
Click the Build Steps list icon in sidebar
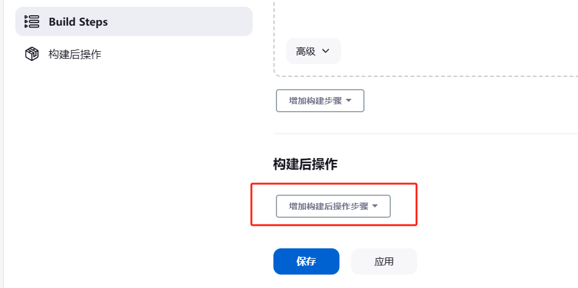click(32, 22)
